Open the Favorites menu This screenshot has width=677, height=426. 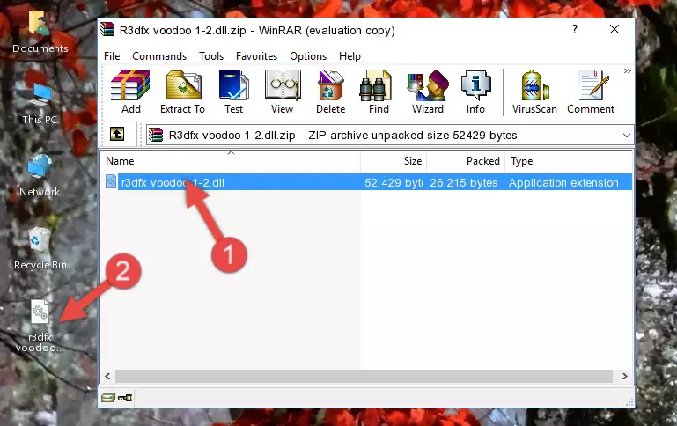(x=256, y=56)
